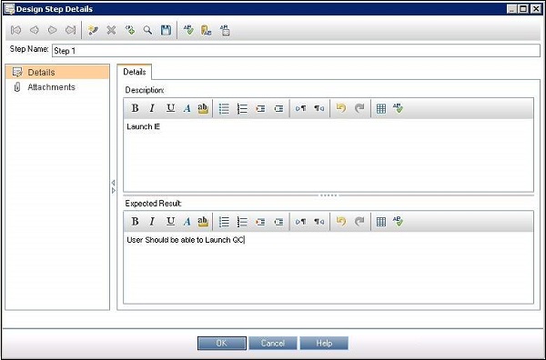Open highlight color in Expected Result editor

[203, 222]
